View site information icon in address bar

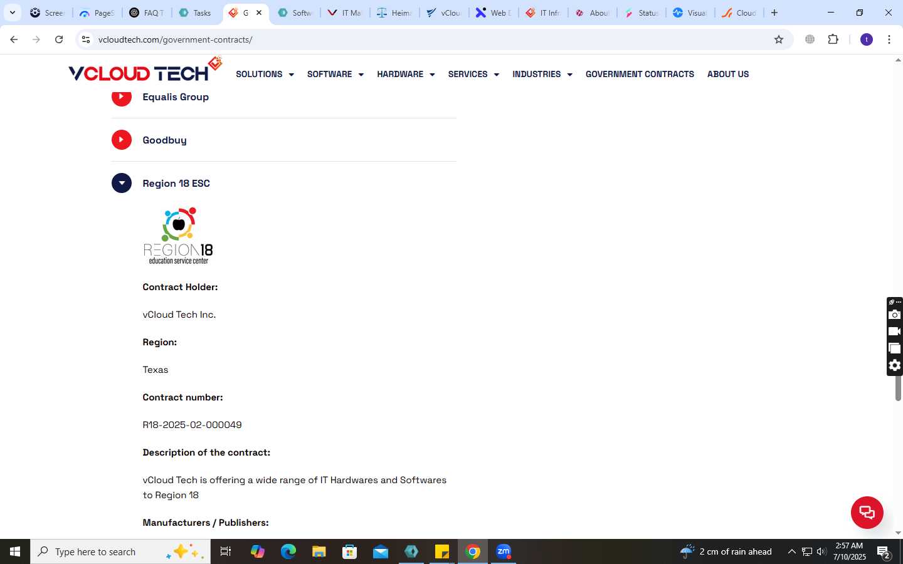click(x=86, y=39)
